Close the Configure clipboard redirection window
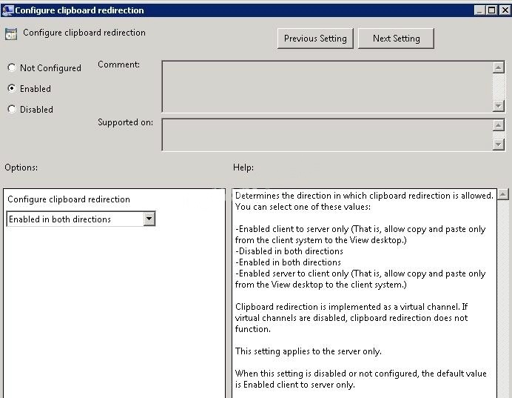Image resolution: width=512 pixels, height=398 pixels. (505, 10)
